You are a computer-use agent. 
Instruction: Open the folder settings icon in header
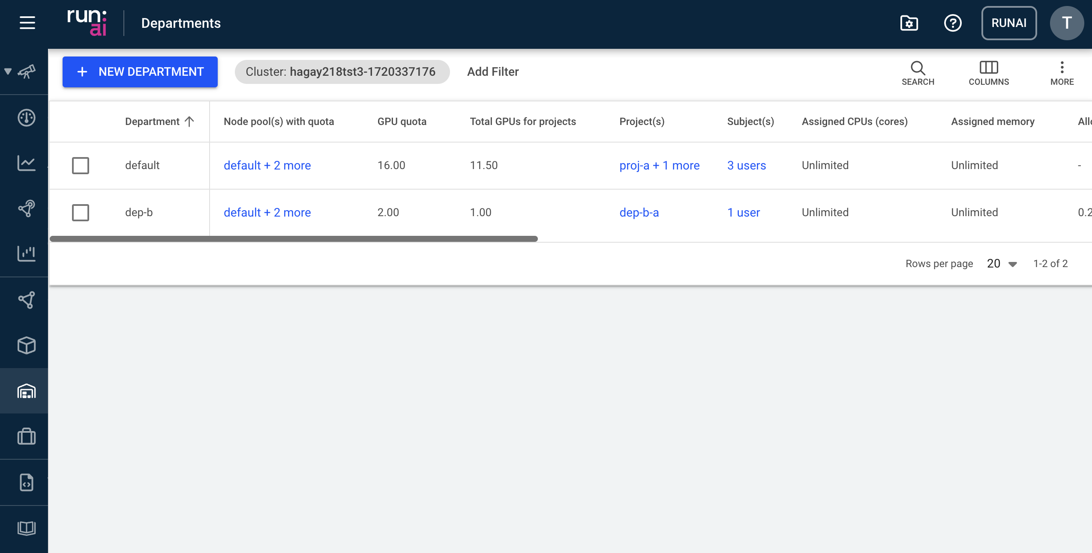point(909,23)
